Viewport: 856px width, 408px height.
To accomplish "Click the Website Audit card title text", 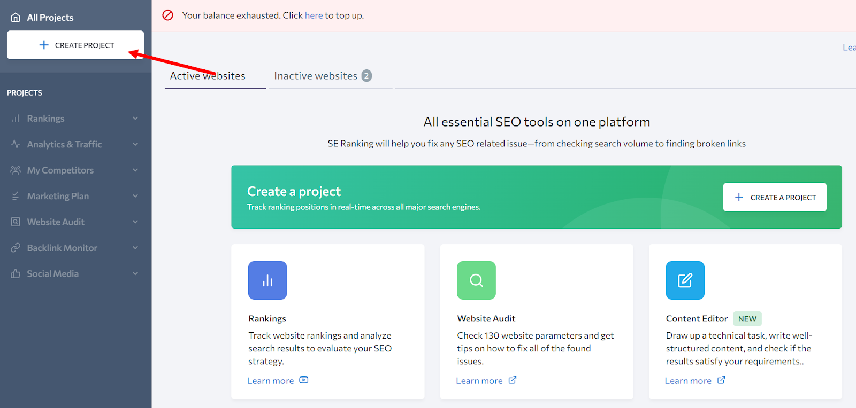I will pyautogui.click(x=486, y=319).
